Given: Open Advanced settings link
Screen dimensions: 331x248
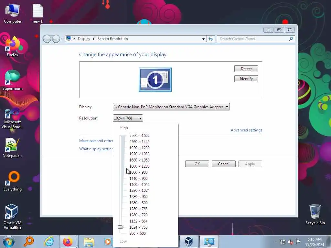Looking at the screenshot, I should (246, 130).
